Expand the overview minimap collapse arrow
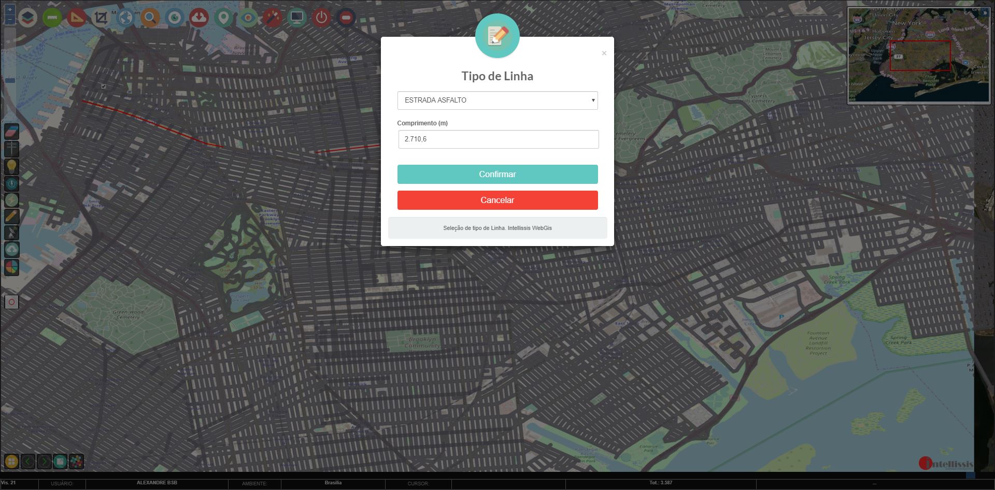995x490 pixels. click(985, 12)
